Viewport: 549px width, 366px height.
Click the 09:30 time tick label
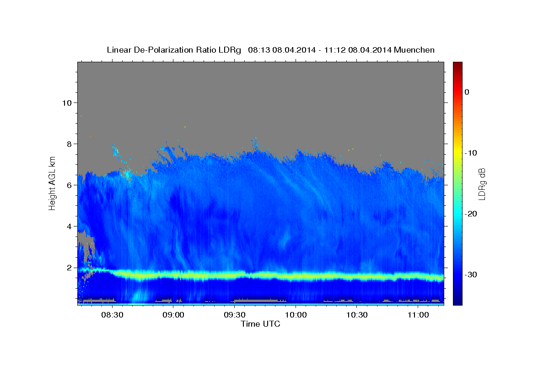[x=234, y=315]
